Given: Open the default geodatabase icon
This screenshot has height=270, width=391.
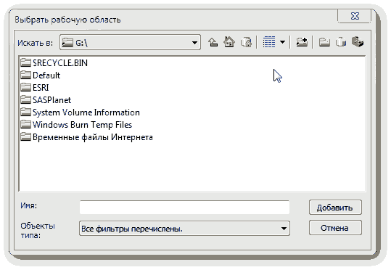Looking at the screenshot, I should pos(246,42).
